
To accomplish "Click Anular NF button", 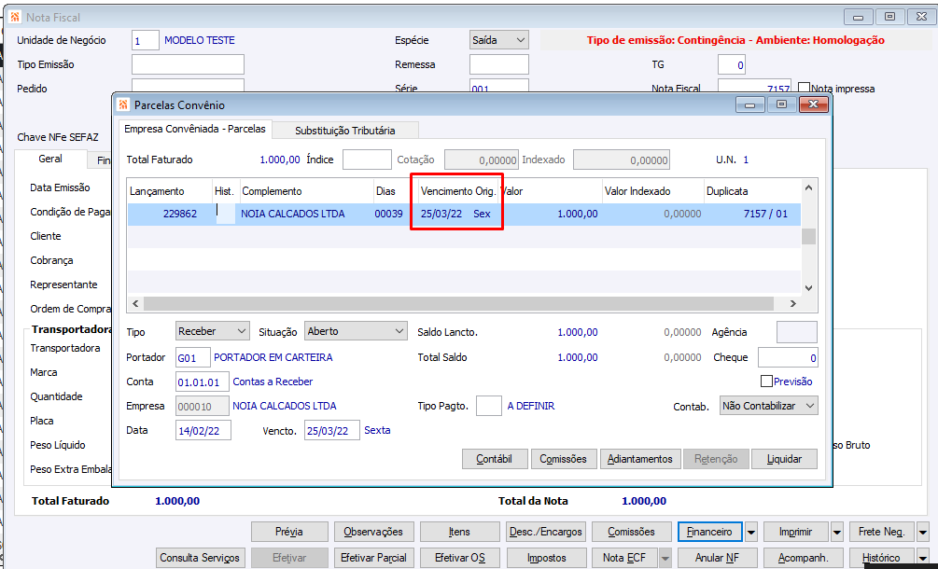I will (x=717, y=558).
